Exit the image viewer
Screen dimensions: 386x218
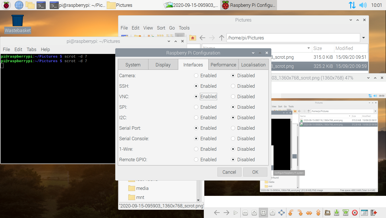(374, 213)
